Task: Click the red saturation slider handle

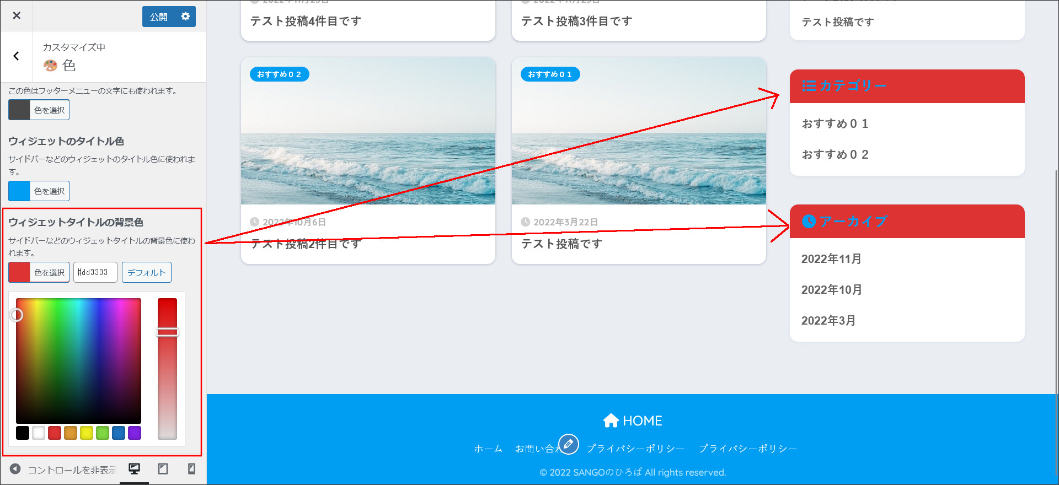Action: [x=168, y=332]
